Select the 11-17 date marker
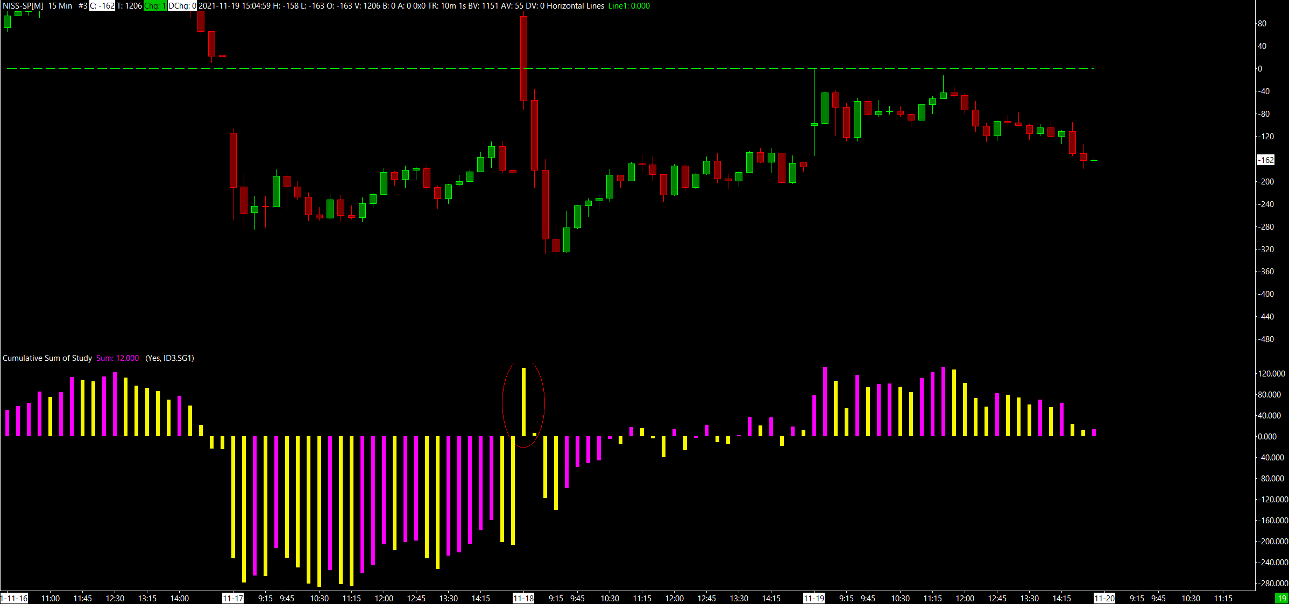Viewport: 1289px width, 604px height. pyautogui.click(x=232, y=598)
